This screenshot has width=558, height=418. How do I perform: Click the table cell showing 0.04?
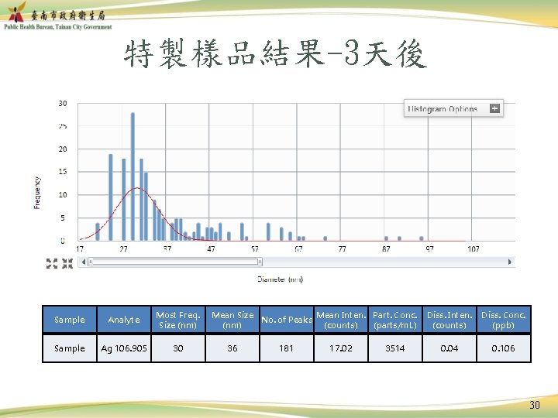[449, 348]
